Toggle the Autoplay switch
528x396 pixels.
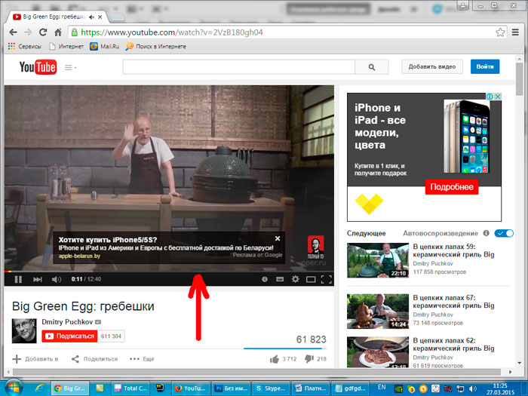(x=504, y=233)
